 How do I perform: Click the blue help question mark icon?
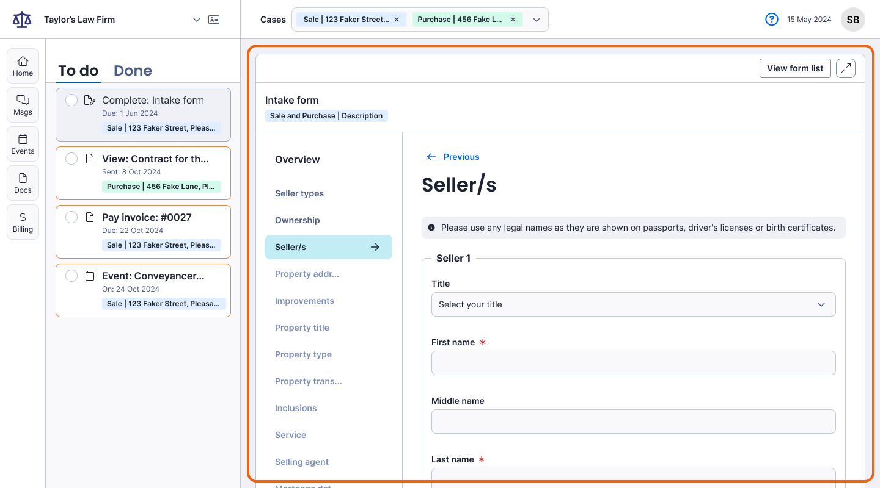(x=772, y=20)
